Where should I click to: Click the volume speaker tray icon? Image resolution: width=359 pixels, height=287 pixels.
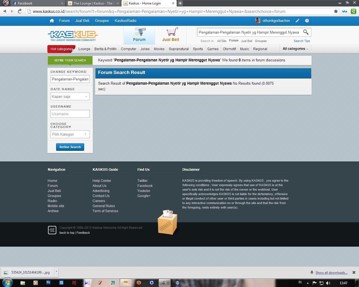click(328, 283)
